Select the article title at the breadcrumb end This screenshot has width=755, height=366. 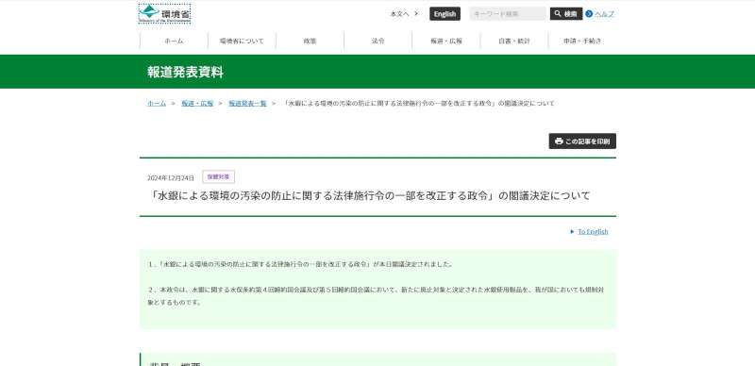tap(418, 104)
